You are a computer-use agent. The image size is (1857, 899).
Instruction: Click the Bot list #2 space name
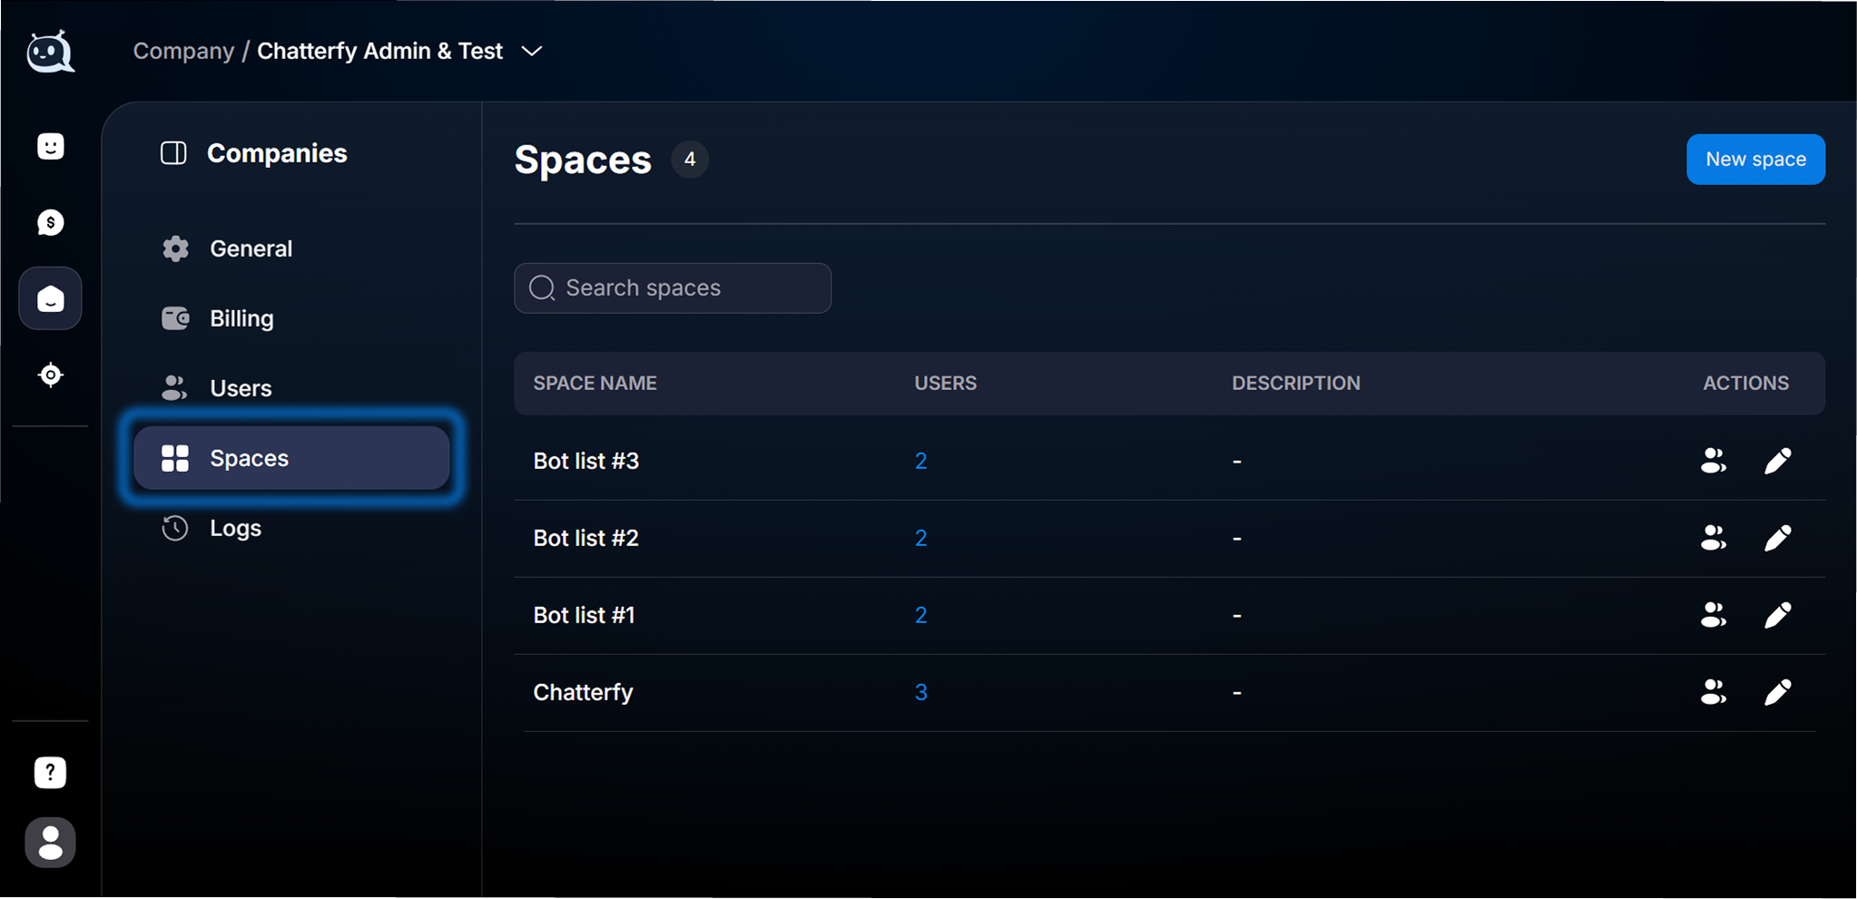pyautogui.click(x=586, y=538)
